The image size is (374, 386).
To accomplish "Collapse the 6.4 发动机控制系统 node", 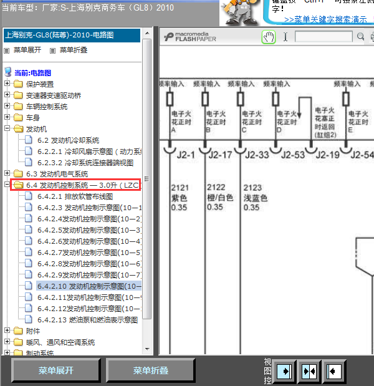I will (x=7, y=185).
